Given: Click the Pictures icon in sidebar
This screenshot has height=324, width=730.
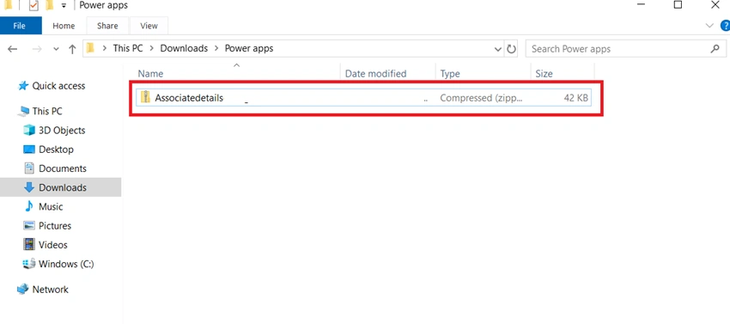Looking at the screenshot, I should [x=29, y=226].
